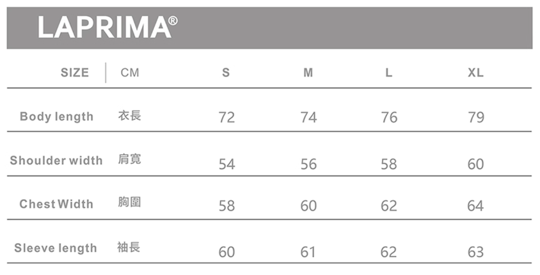Click the Shoulder width row label

[x=56, y=160]
